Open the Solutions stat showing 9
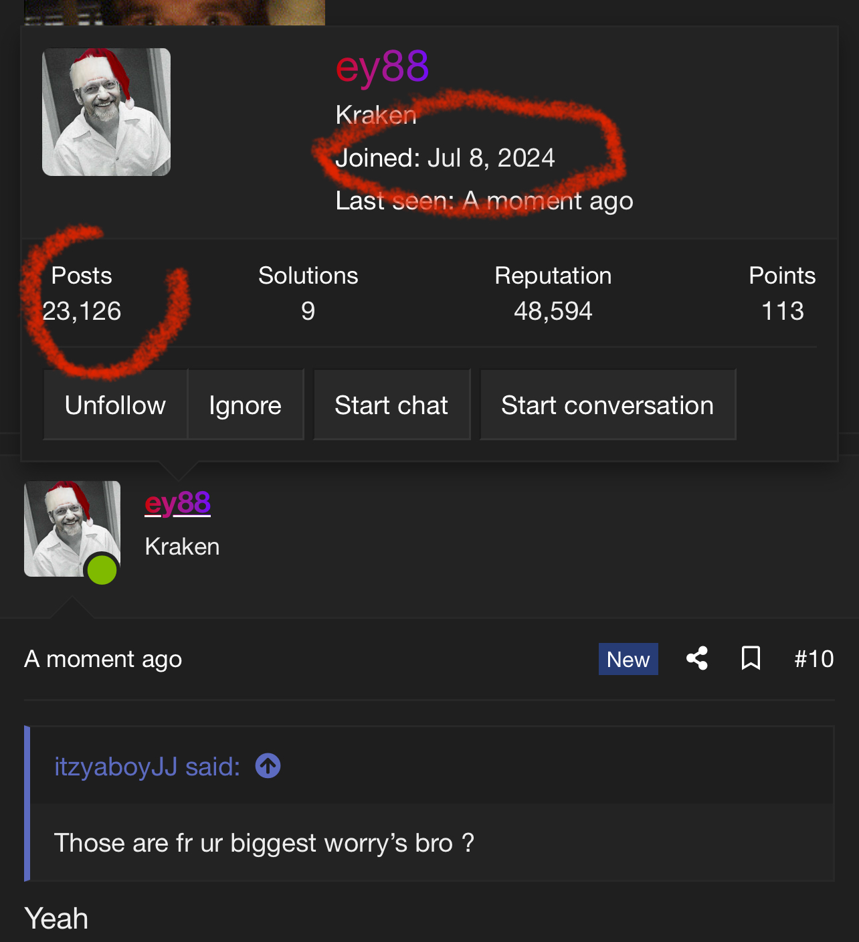Viewport: 859px width, 942px height. tap(308, 293)
